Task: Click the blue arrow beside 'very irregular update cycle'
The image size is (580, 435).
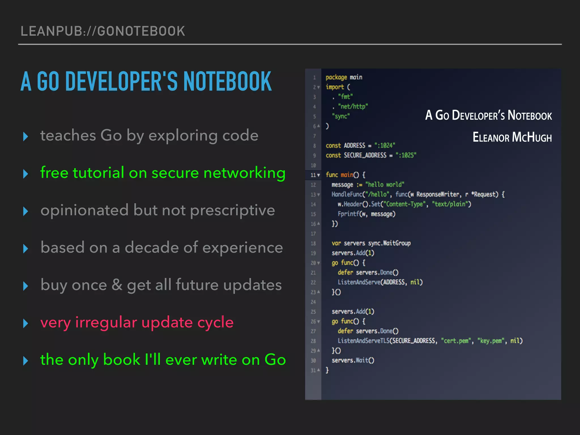Action: (26, 323)
